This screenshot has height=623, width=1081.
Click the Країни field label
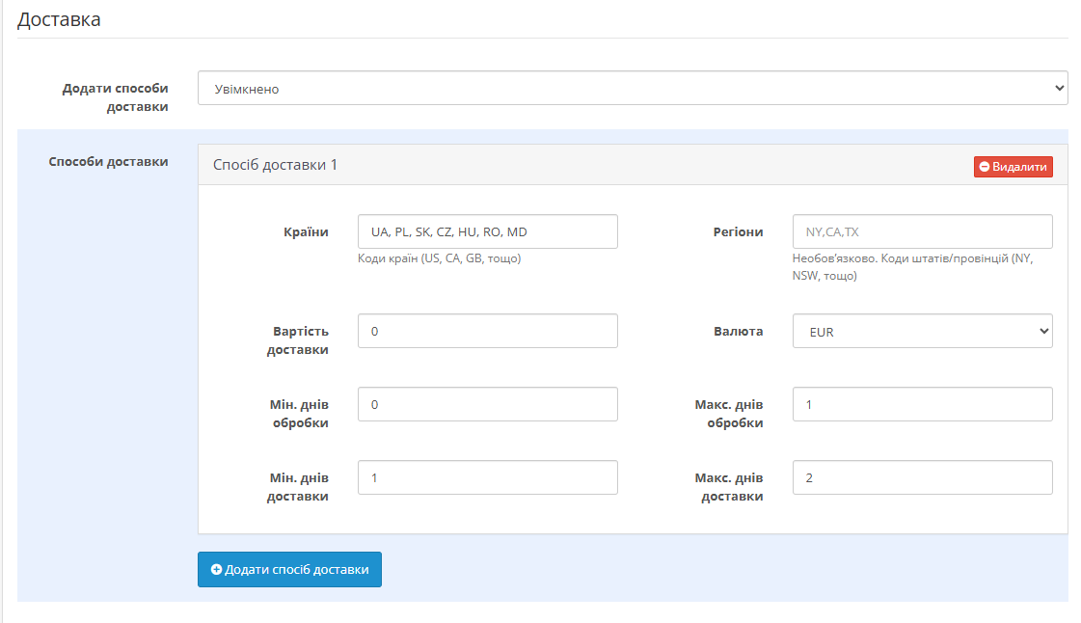(x=306, y=231)
